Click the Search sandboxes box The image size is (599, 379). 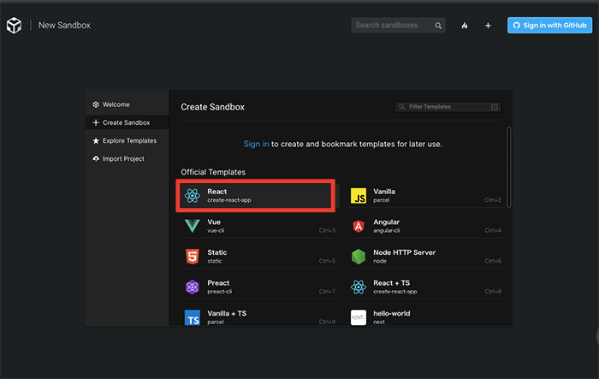pos(397,26)
